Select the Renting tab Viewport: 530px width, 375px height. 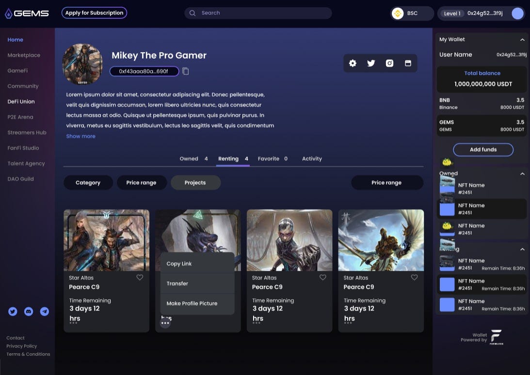click(x=233, y=158)
